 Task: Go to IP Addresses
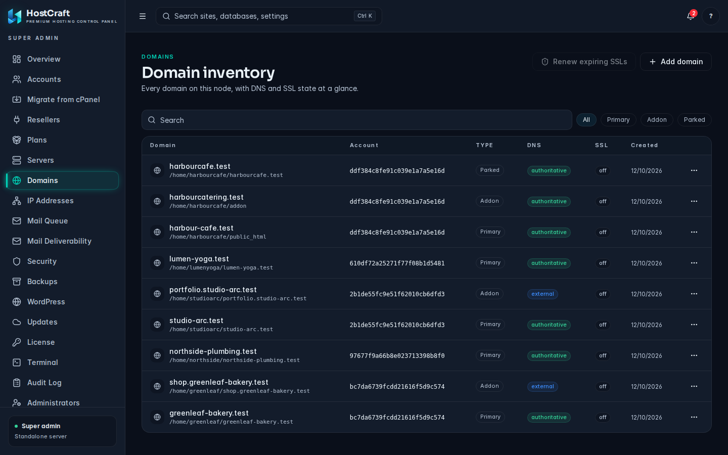pyautogui.click(x=63, y=201)
